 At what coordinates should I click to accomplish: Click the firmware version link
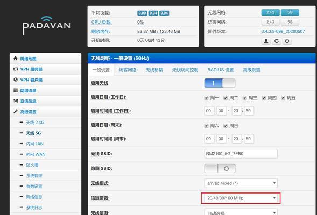tap(283, 32)
